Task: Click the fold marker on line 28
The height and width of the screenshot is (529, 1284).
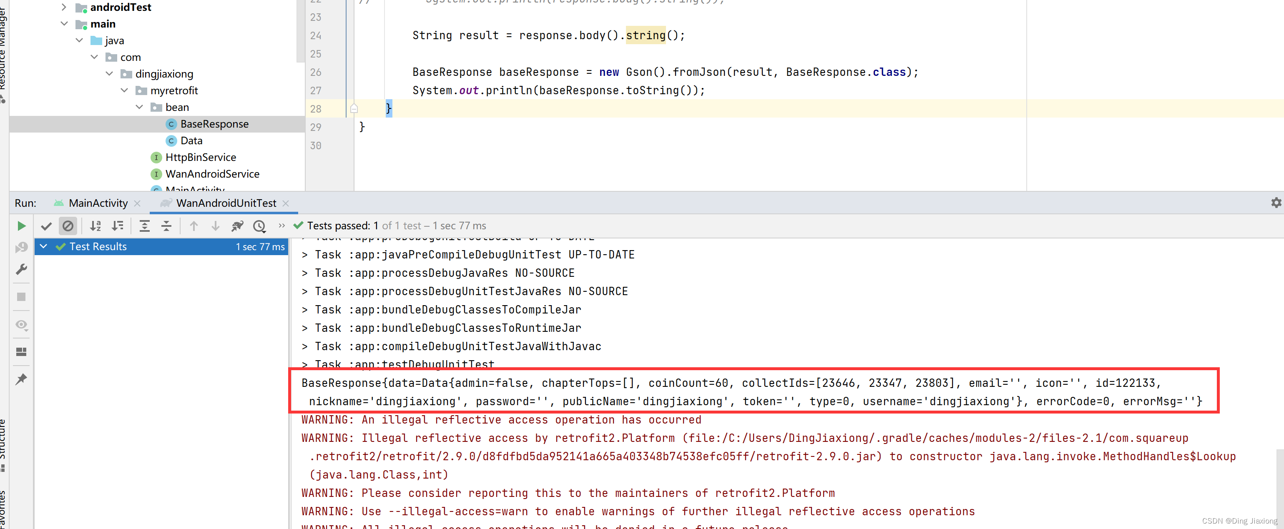Action: pos(354,108)
